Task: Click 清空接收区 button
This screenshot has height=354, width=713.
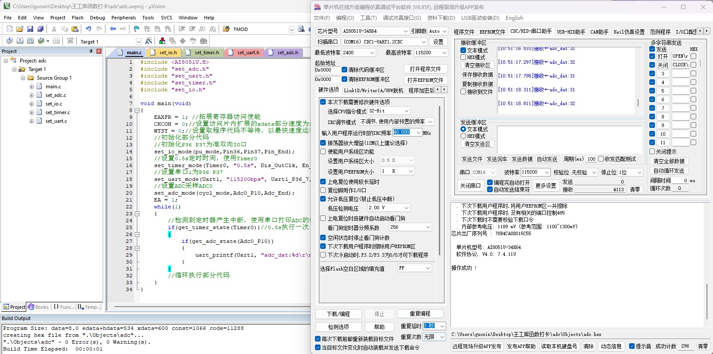Action: point(477,65)
